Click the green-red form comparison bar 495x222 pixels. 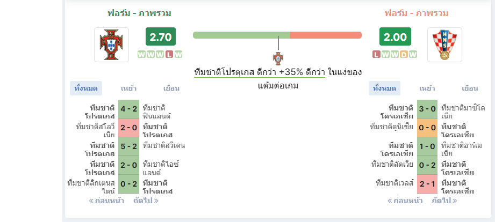(277, 35)
